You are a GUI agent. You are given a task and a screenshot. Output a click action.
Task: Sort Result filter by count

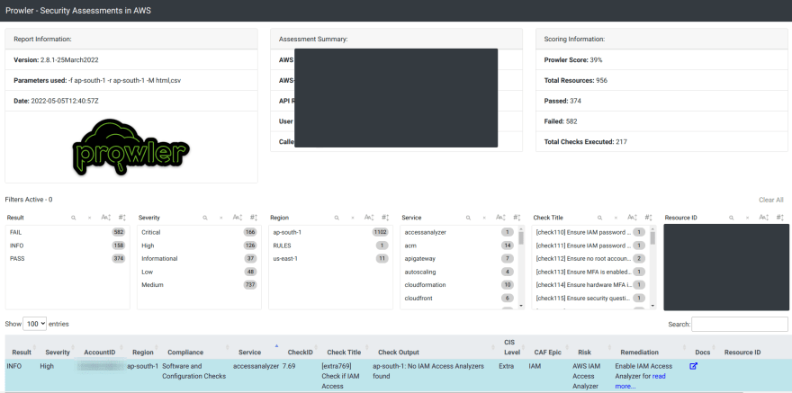121,218
